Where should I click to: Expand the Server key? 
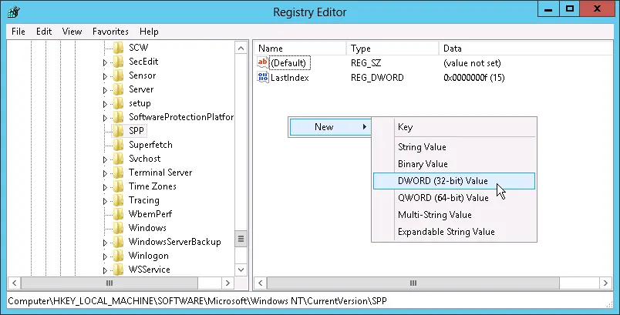[x=105, y=90]
